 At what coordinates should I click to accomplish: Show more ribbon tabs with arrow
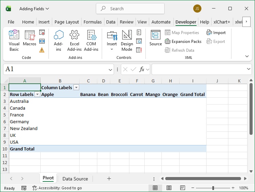pyautogui.click(x=246, y=21)
